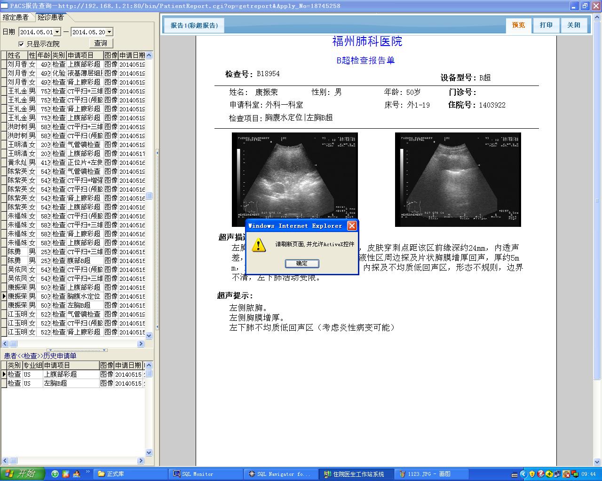The height and width of the screenshot is (481, 602).
Task: Open the yellow security shield tray icon
Action: [532, 474]
